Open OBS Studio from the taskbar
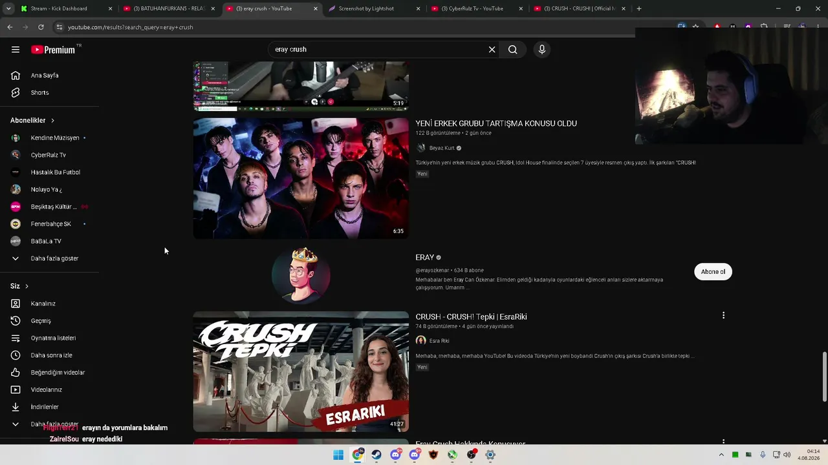This screenshot has height=465, width=828. point(471,455)
